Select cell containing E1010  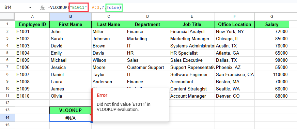[32, 96]
